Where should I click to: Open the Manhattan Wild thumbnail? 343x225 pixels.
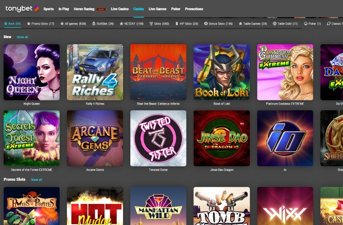[158, 206]
